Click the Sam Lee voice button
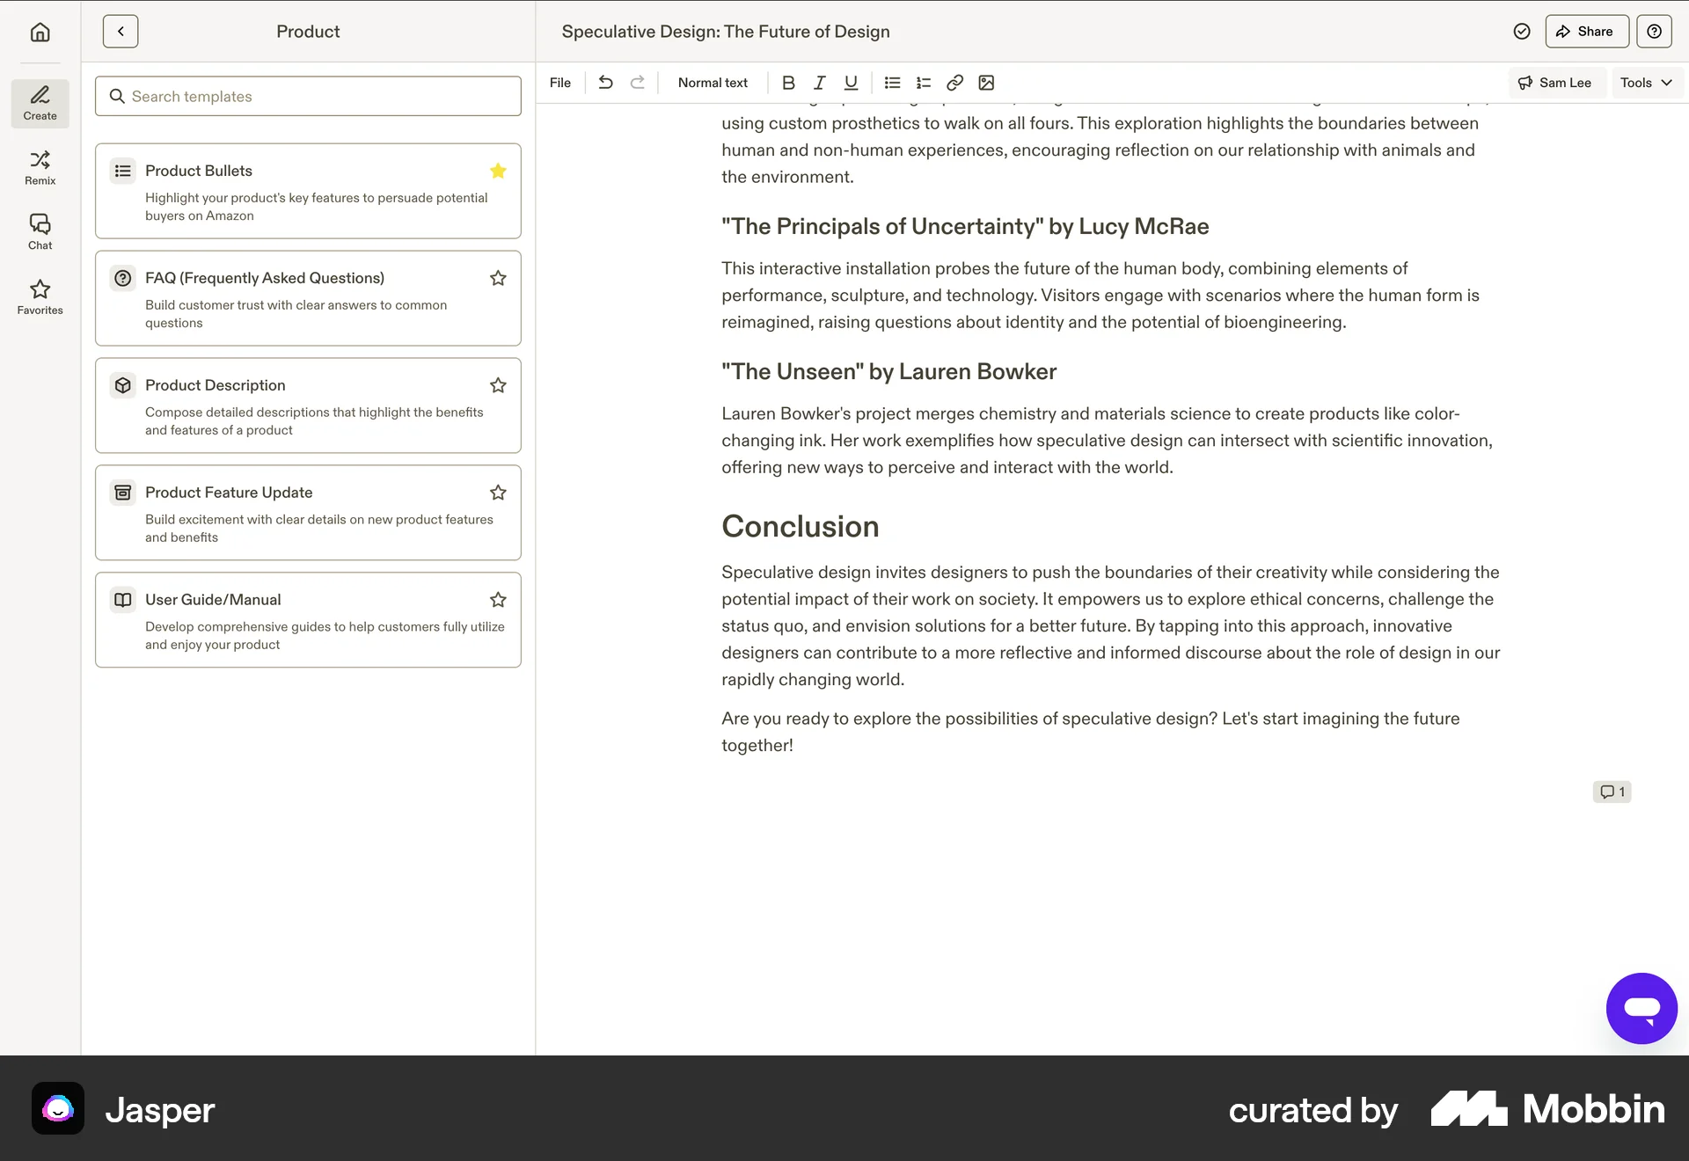The height and width of the screenshot is (1161, 1689). coord(1555,83)
